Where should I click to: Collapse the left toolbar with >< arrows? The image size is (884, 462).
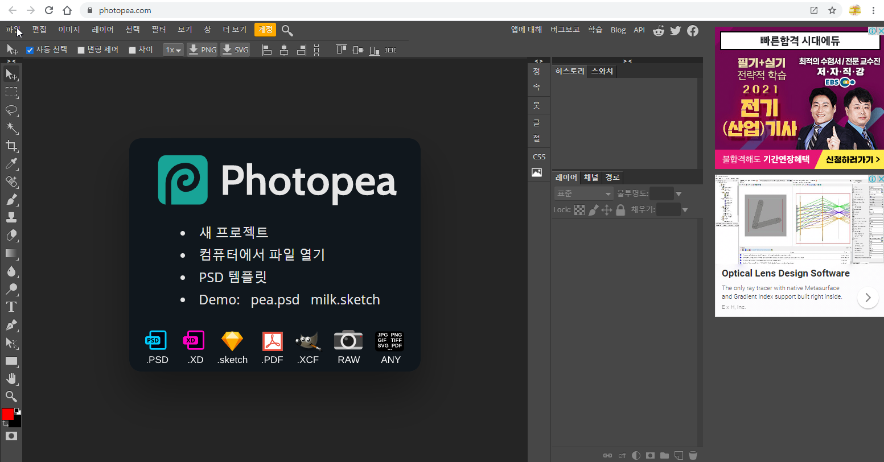[11, 61]
